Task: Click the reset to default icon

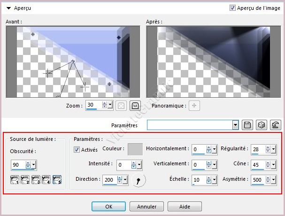Action: [x=275, y=125]
